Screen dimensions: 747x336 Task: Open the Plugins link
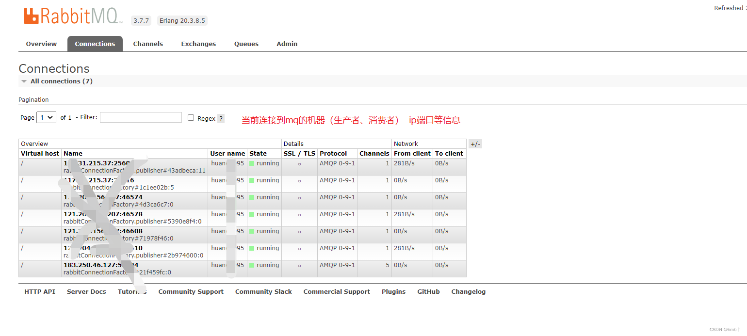393,291
